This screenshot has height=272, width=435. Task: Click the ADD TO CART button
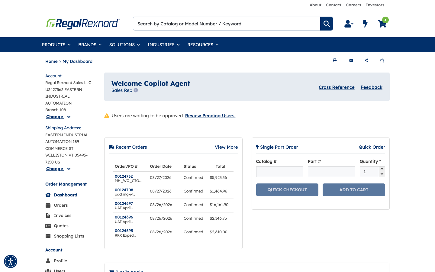point(354,190)
